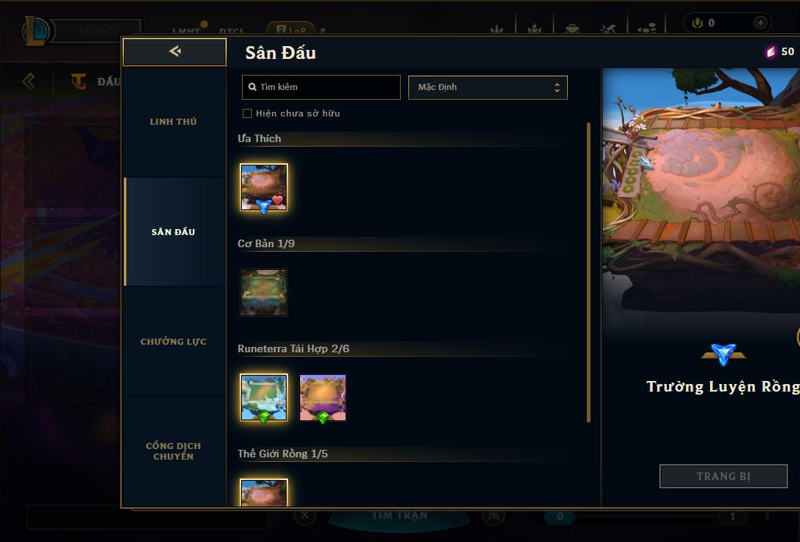Click the double chevron back icon
The height and width of the screenshot is (542, 800).
[29, 81]
